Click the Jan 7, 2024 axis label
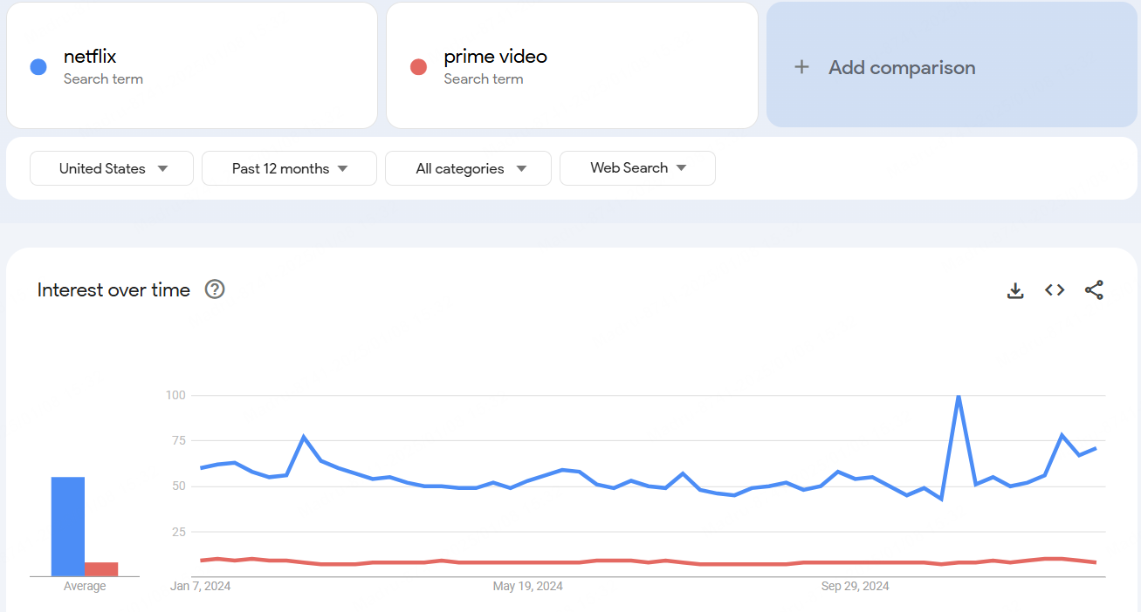This screenshot has width=1141, height=612. pos(201,587)
